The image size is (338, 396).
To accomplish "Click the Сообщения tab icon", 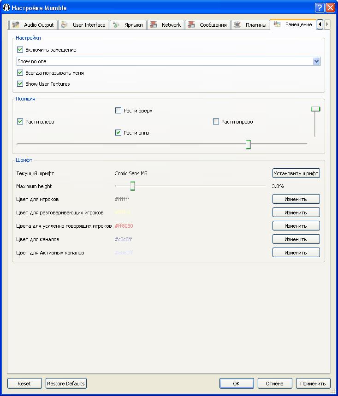I will 192,25.
